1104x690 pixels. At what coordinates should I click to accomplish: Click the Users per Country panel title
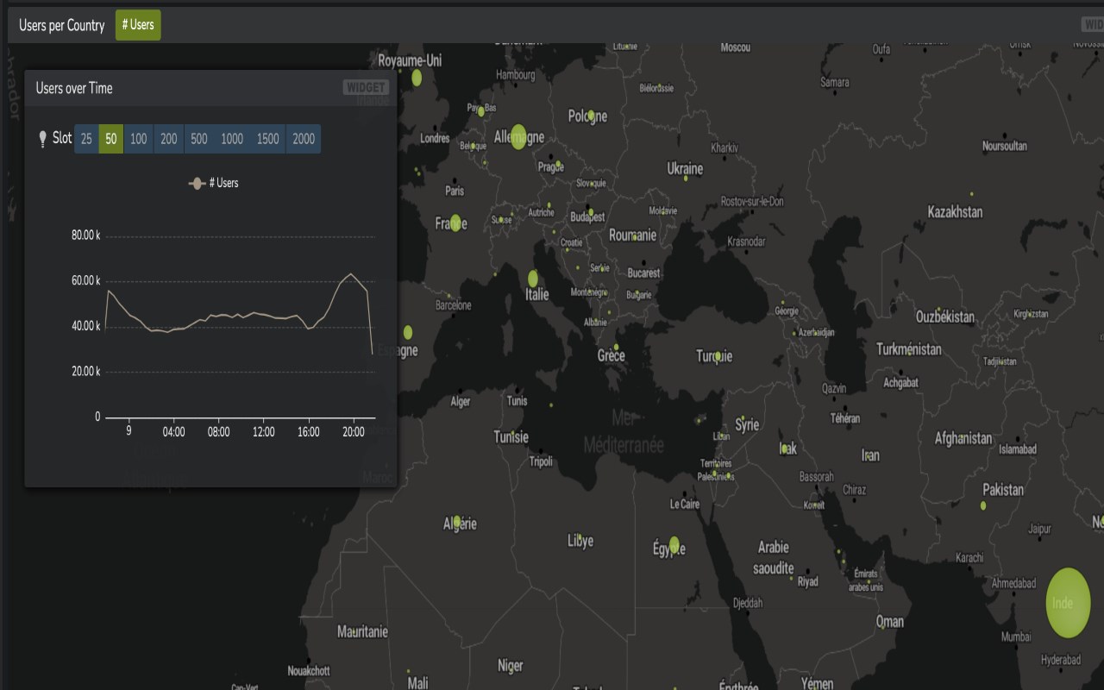pyautogui.click(x=62, y=25)
